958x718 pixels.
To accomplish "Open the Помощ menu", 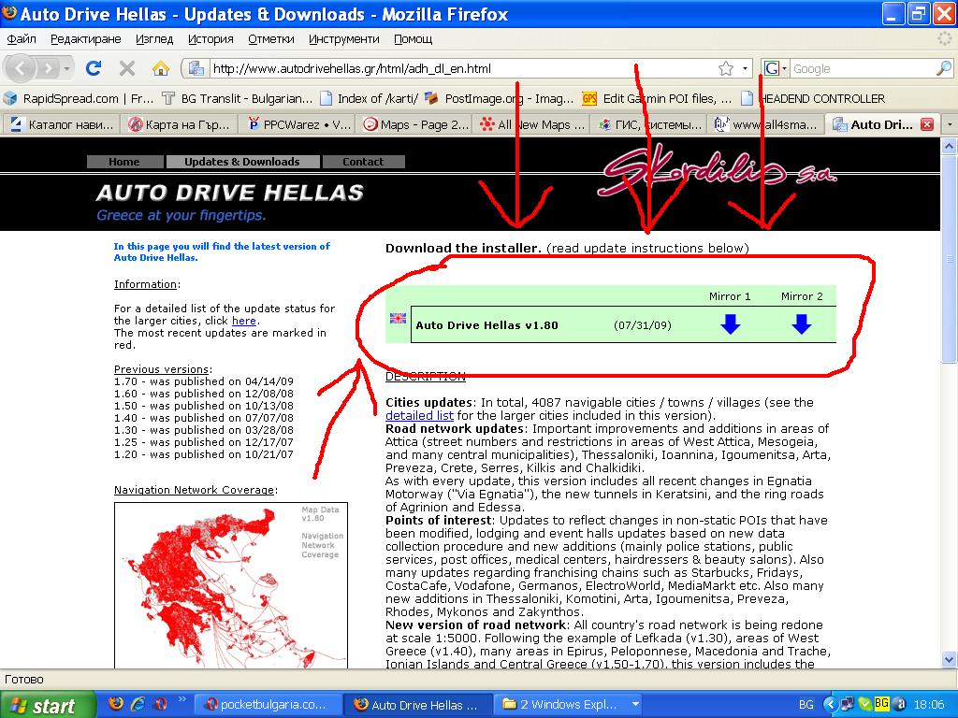I will 413,39.
